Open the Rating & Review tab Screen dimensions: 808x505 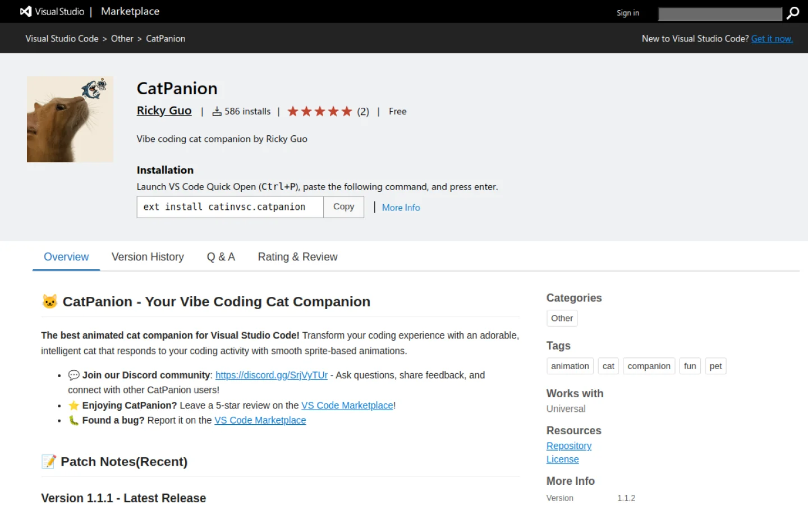[298, 257]
